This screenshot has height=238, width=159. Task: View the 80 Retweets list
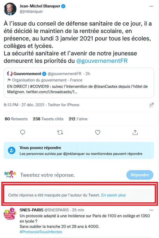(16, 119)
